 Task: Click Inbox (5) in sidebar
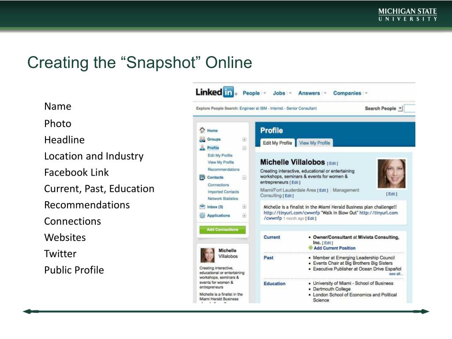[x=215, y=207]
